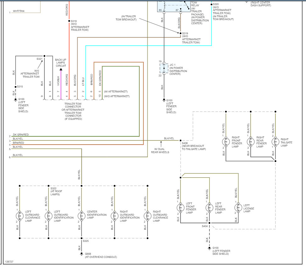The height and width of the screenshot is (267, 306).
Task: Select the Left Outboard Clearance Lamp symbol
Action: (20, 216)
